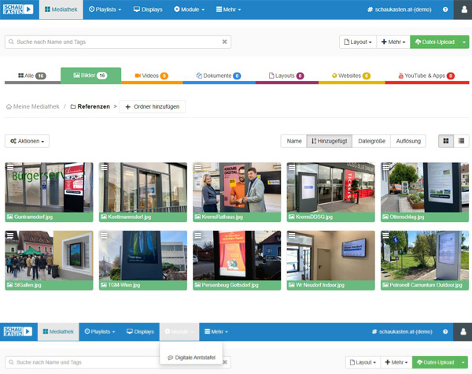472x374 pixels.
Task: Click the home icon beside Meine Mediathek
Action: 9,106
